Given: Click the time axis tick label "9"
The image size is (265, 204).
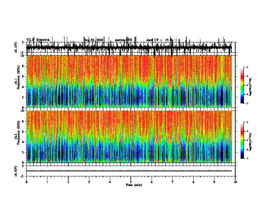Looking at the screenshot, I should click(214, 182).
